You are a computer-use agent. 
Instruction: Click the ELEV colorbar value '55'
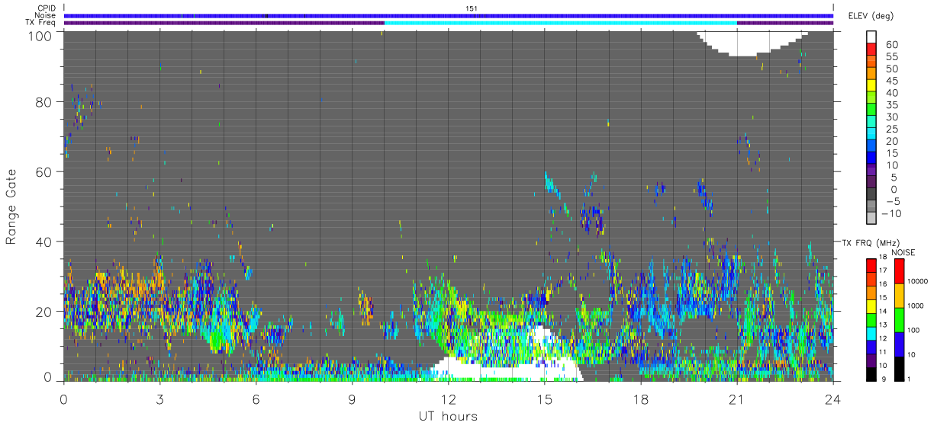click(x=891, y=56)
